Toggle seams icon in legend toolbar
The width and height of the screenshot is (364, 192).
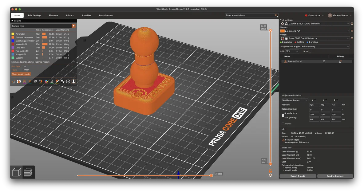click(x=35, y=81)
